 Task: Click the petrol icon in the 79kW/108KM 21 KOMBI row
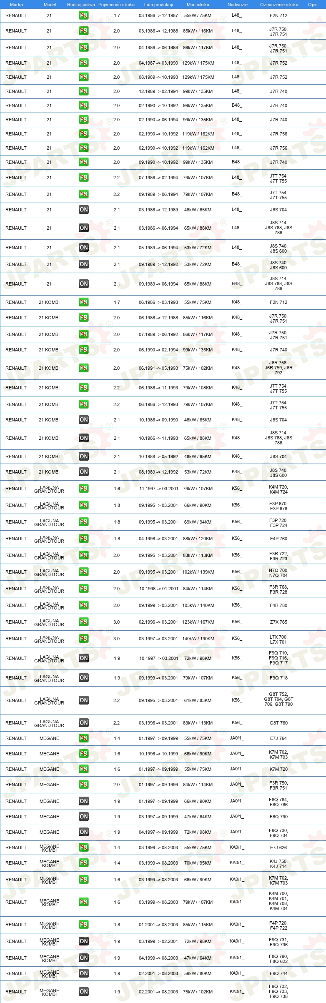coord(84,388)
